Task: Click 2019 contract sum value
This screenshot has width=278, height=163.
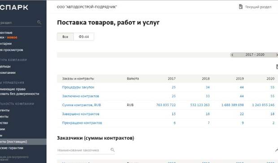Action: (x=233, y=105)
